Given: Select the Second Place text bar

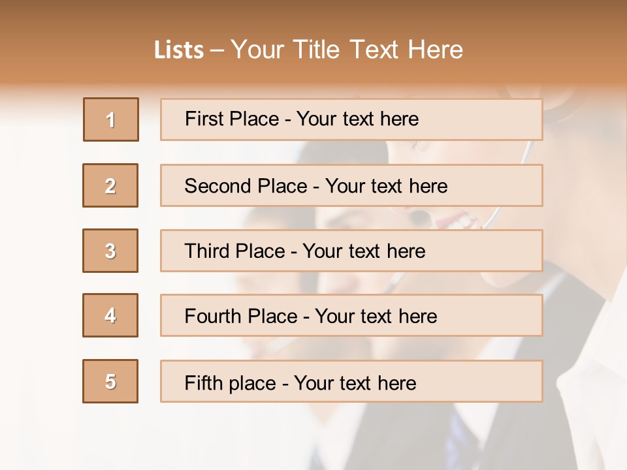Looking at the screenshot, I should tap(351, 185).
